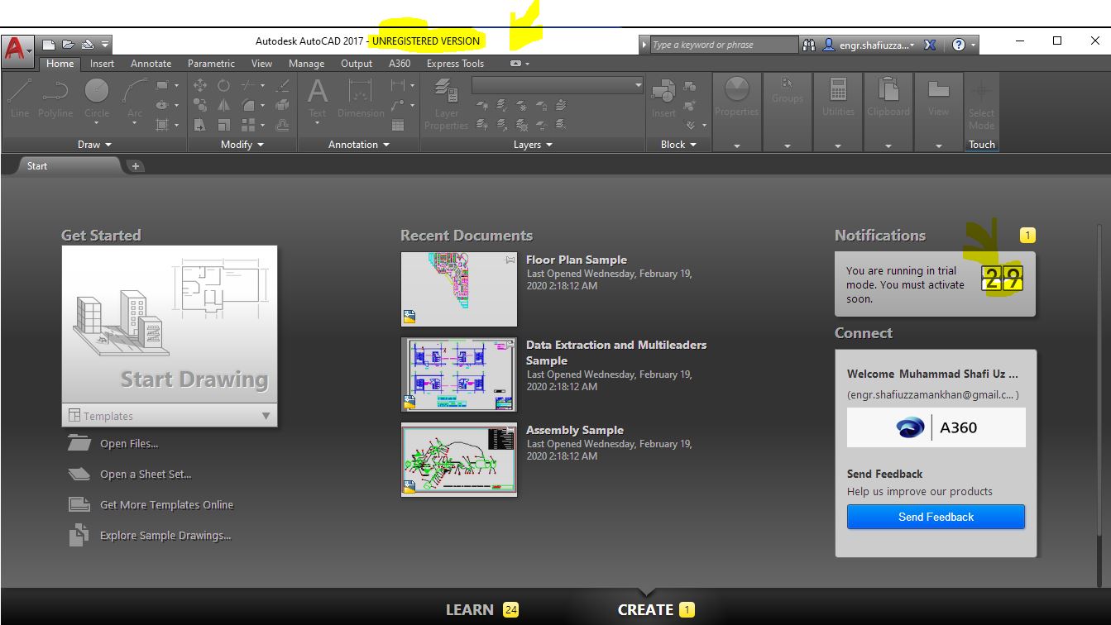Toggle the notifications count badge
Screen dimensions: 1111x625
tap(1026, 235)
